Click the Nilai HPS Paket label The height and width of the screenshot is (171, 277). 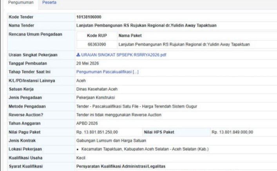coord(159,132)
